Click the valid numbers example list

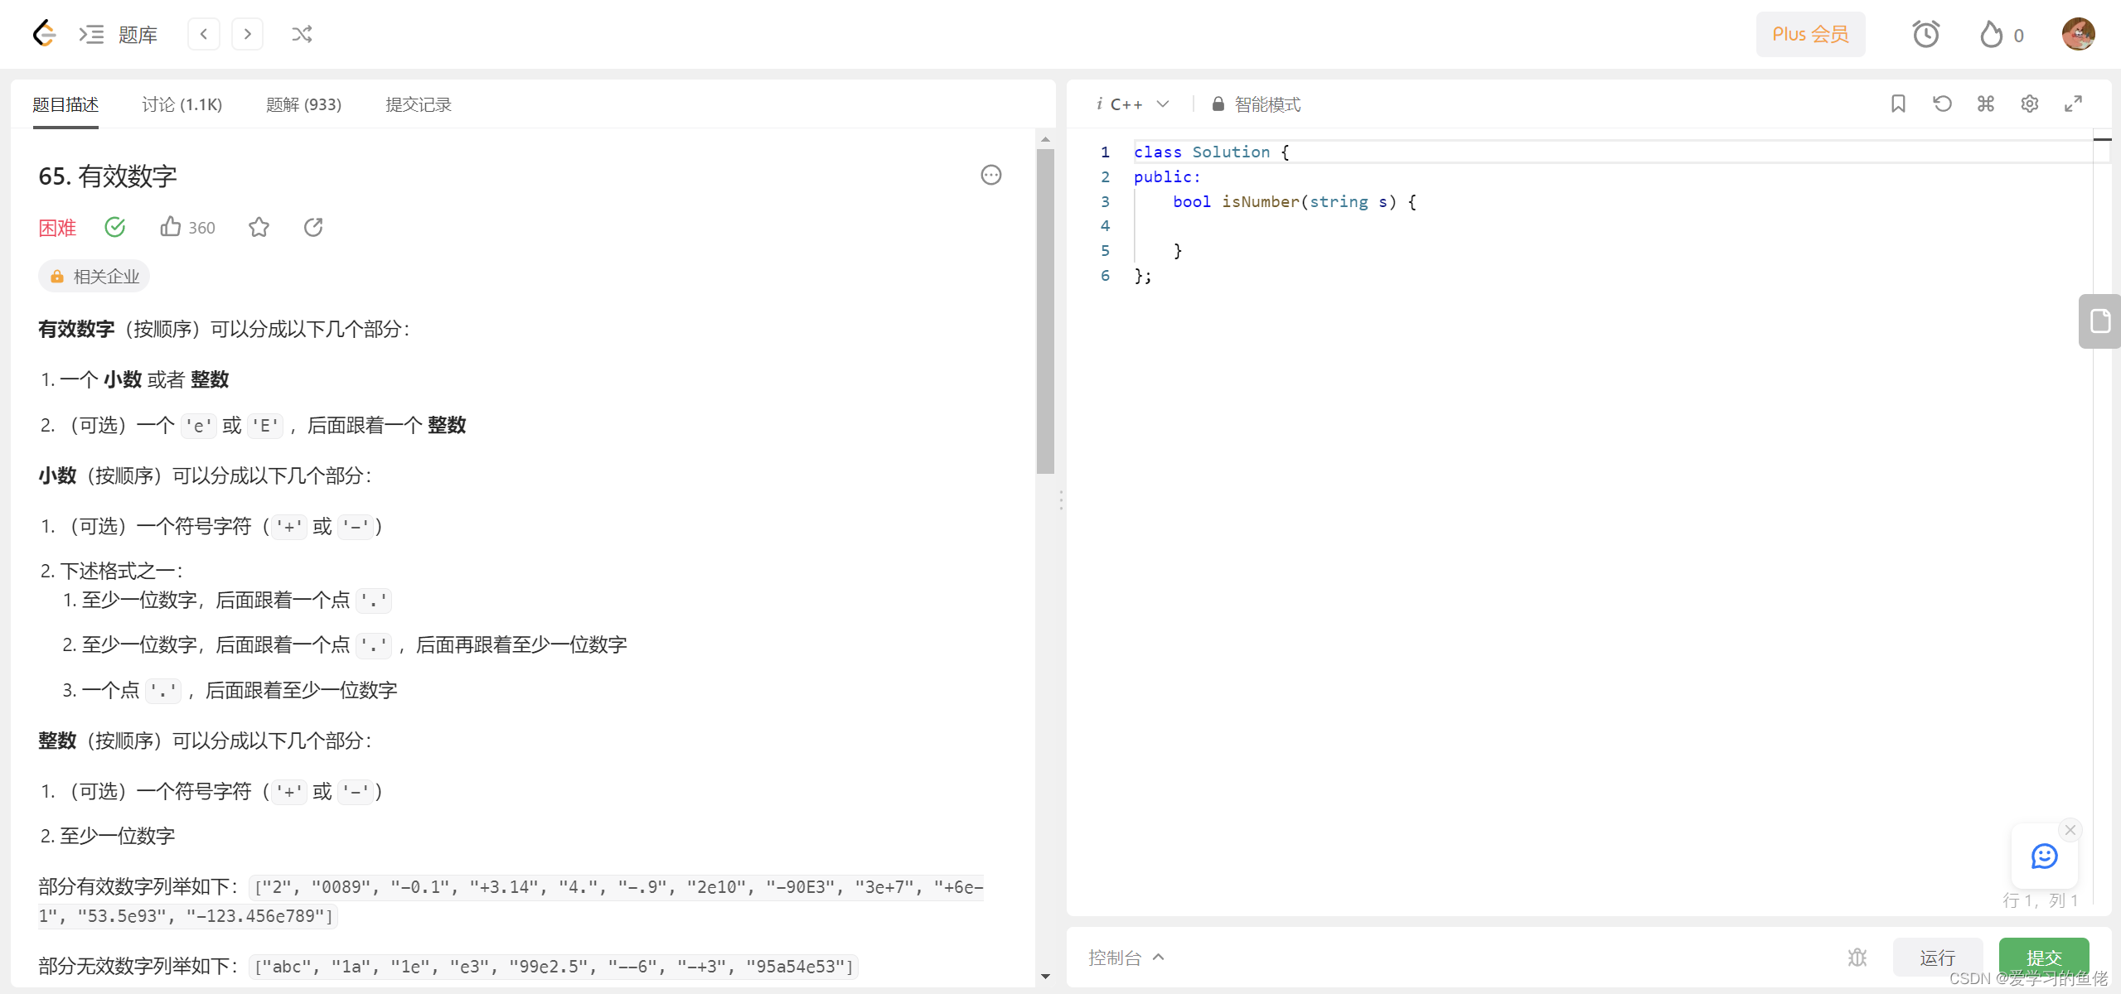[x=511, y=901]
